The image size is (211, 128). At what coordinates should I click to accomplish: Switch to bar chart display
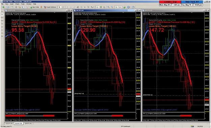coord(97,7)
